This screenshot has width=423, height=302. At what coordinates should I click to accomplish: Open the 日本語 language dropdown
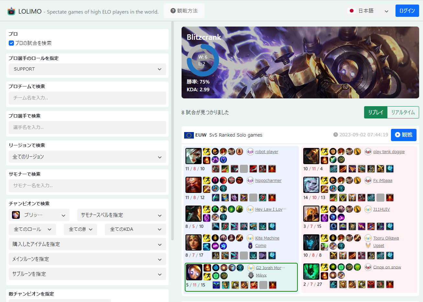369,11
